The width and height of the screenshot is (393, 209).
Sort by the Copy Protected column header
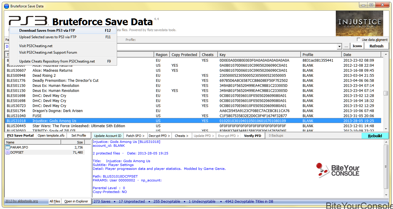(185, 55)
